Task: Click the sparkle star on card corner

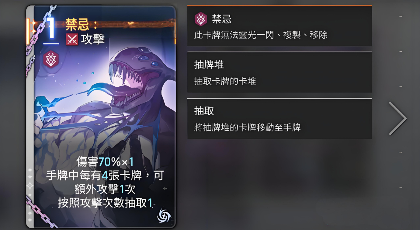Action: pyautogui.click(x=33, y=26)
